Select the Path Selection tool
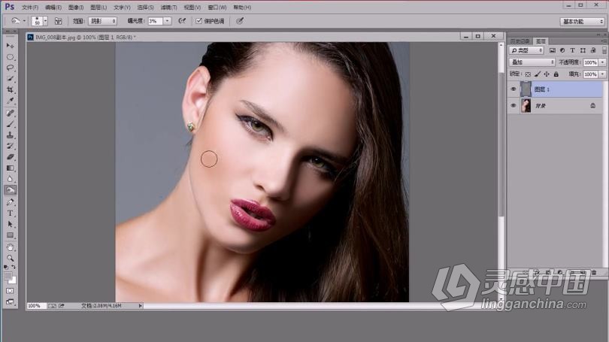 [x=10, y=224]
